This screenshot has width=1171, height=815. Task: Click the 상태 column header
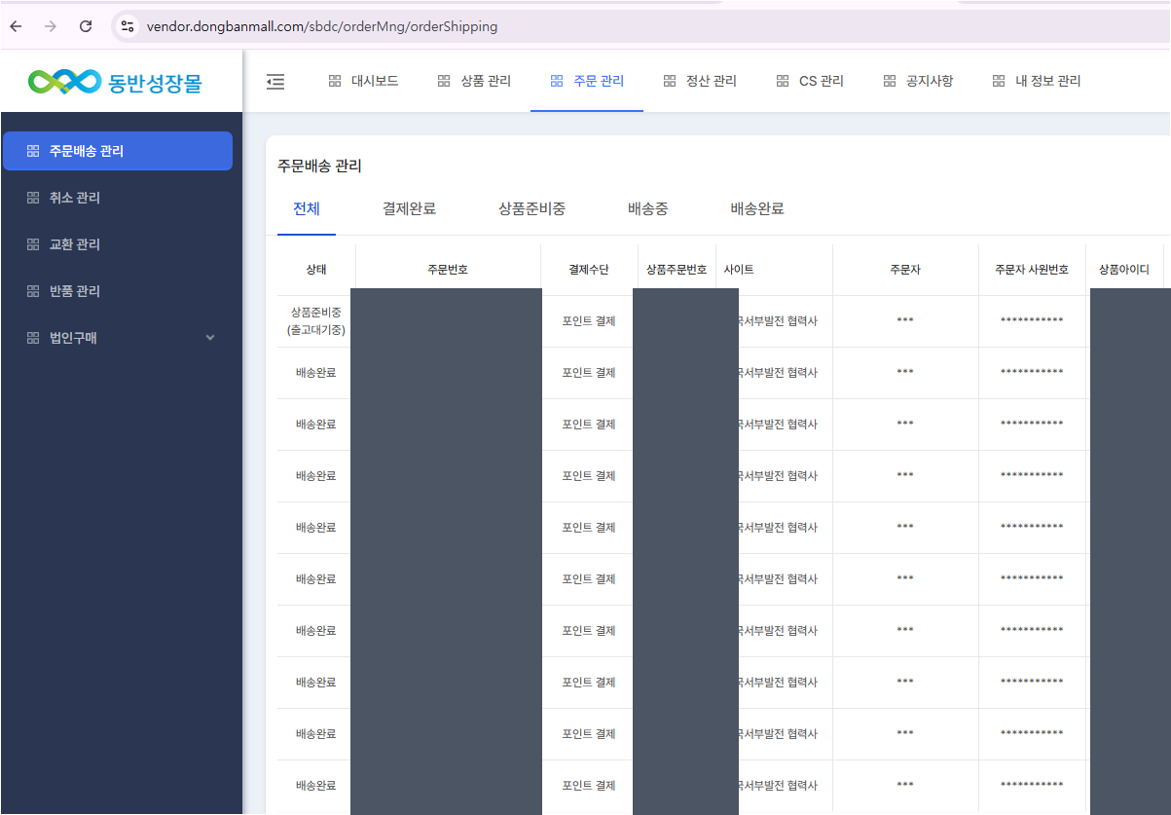(x=316, y=270)
